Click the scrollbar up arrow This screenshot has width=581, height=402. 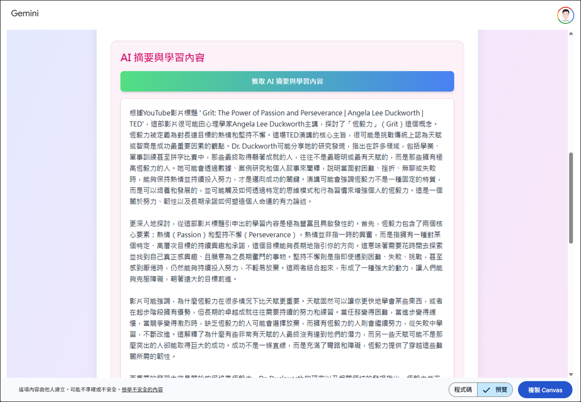571,33
